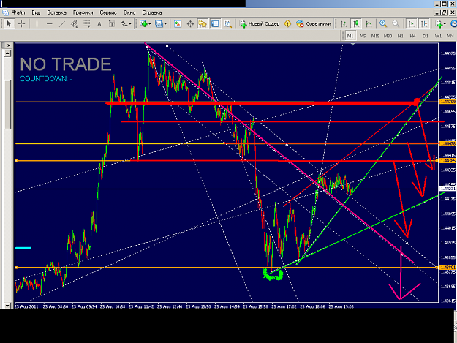Click the Новый Ордер button
This screenshot has width=457, height=343.
click(260, 24)
